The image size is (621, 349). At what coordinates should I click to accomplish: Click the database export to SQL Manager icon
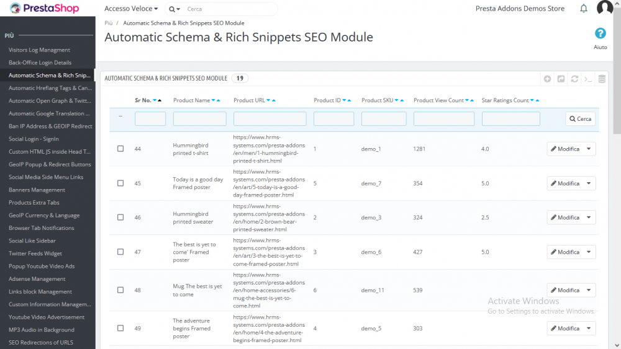[x=601, y=79]
